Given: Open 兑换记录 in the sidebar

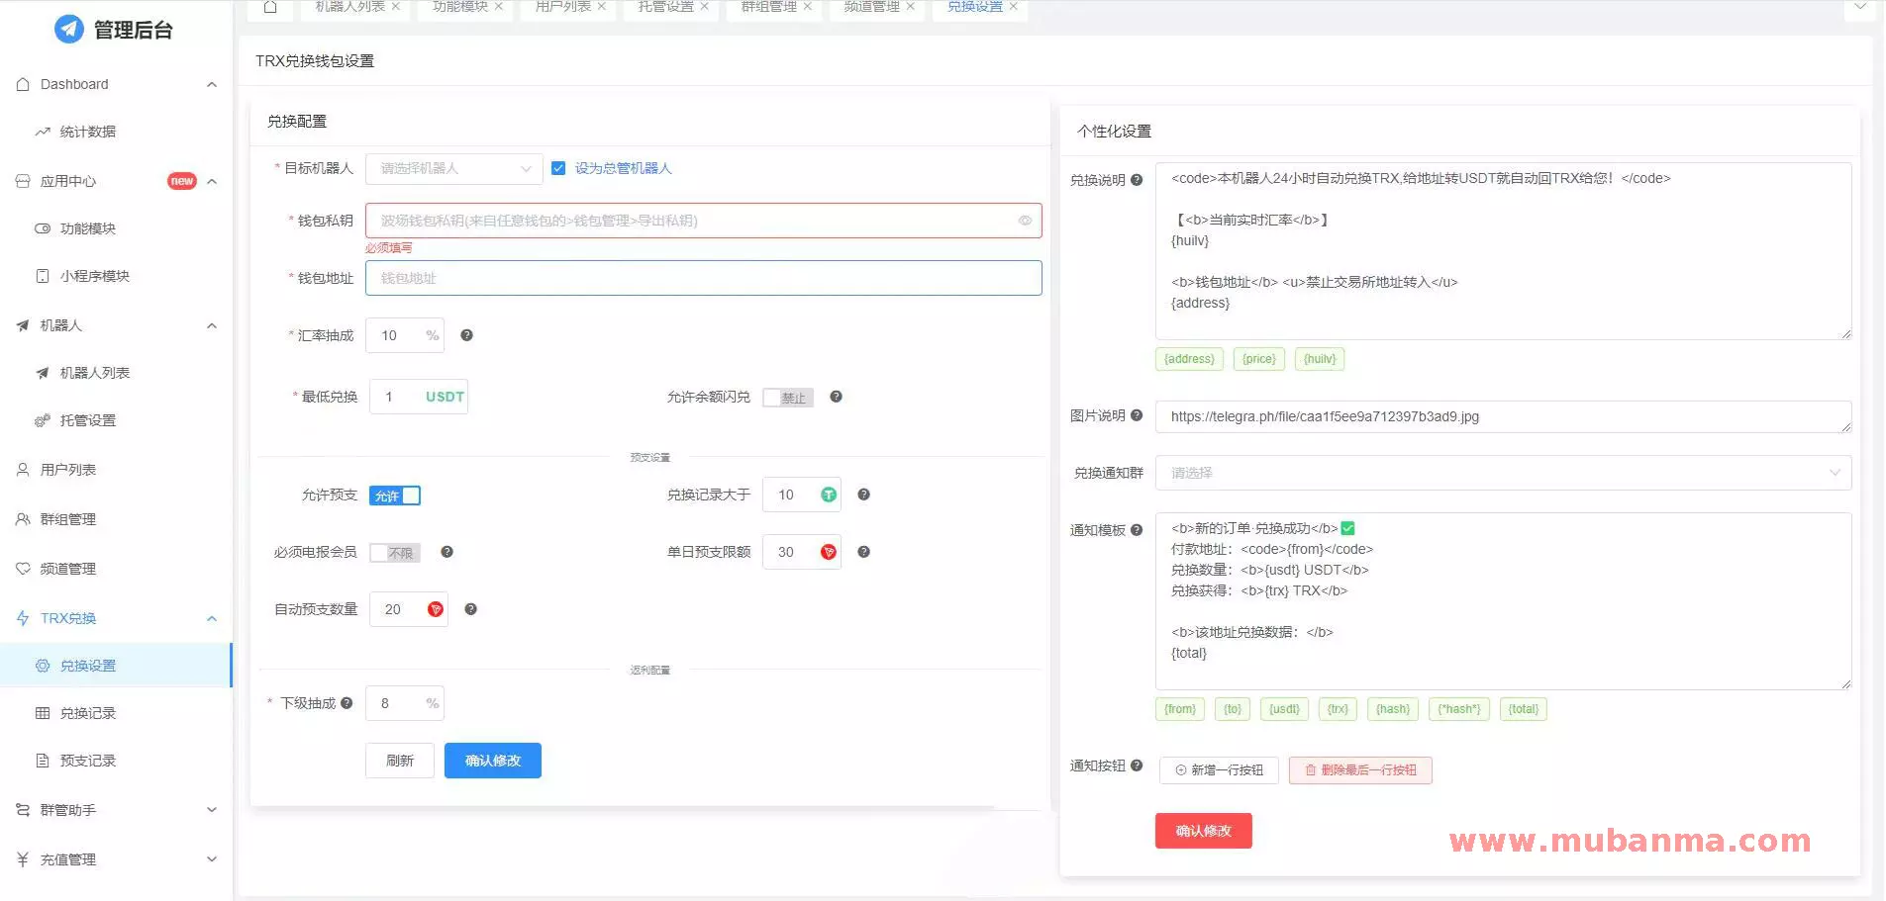Looking at the screenshot, I should pos(87,713).
